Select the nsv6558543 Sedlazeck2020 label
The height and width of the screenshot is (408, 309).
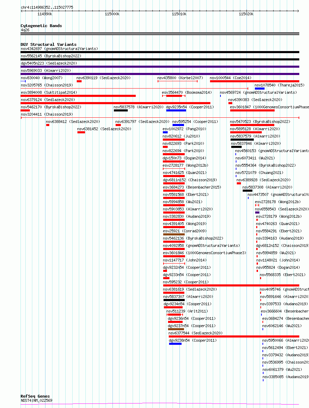(282, 209)
